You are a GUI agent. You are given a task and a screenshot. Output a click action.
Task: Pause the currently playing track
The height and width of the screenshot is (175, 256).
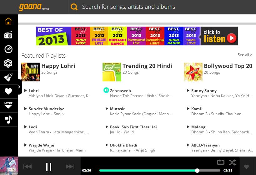48,167
